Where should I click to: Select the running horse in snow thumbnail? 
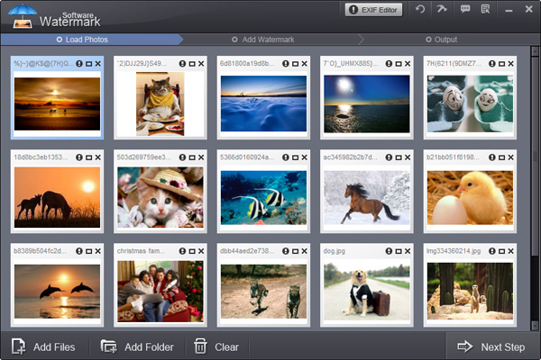(367, 198)
